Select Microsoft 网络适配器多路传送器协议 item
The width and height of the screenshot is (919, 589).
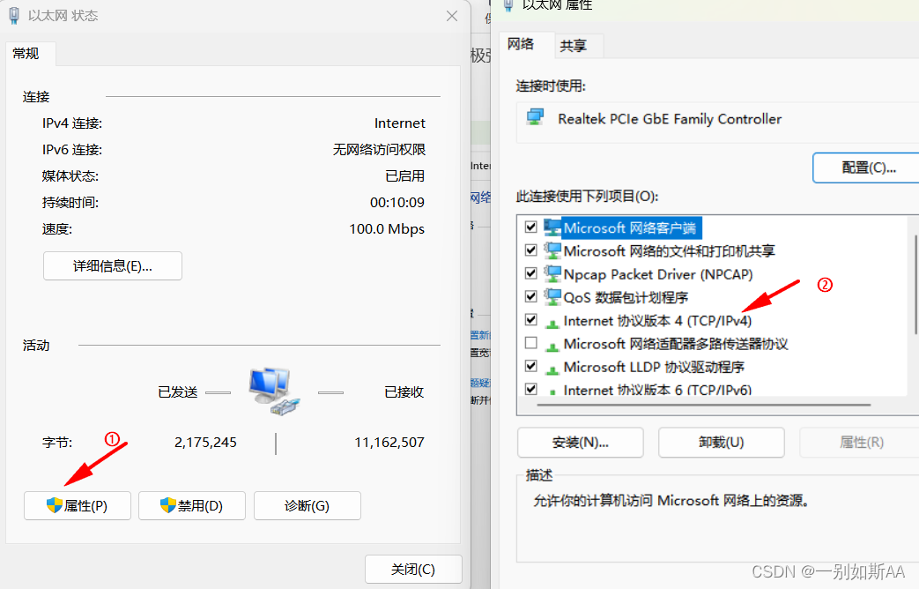(x=675, y=344)
